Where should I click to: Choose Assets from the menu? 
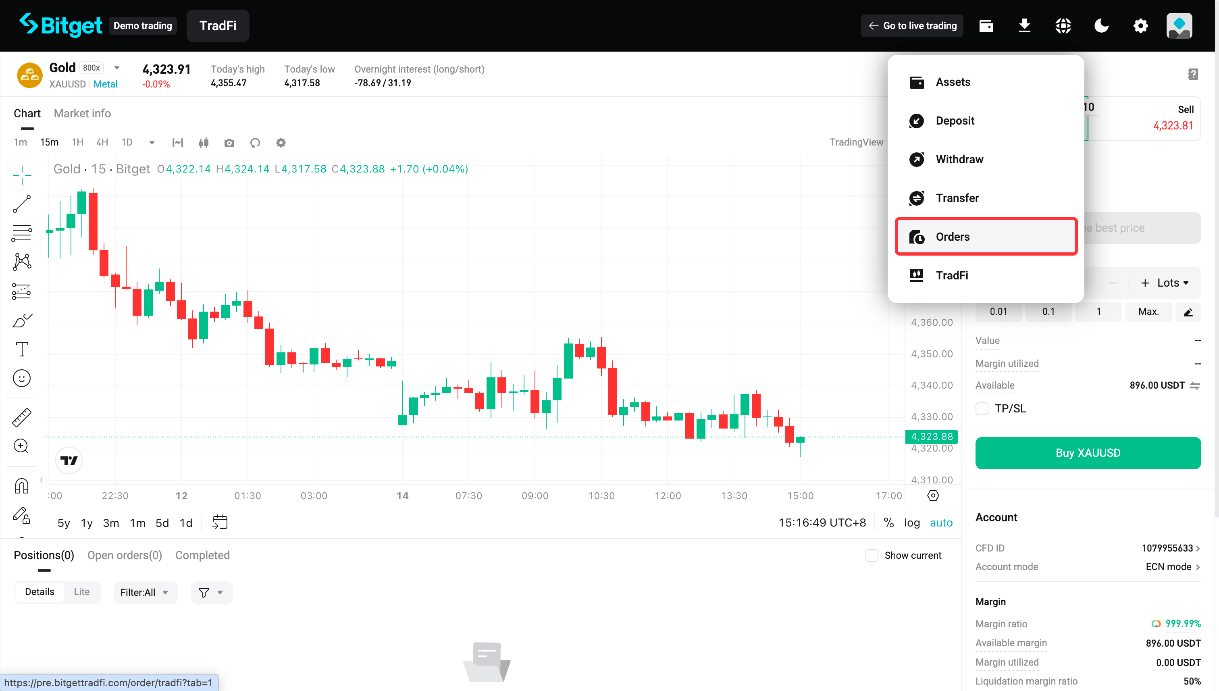point(986,82)
